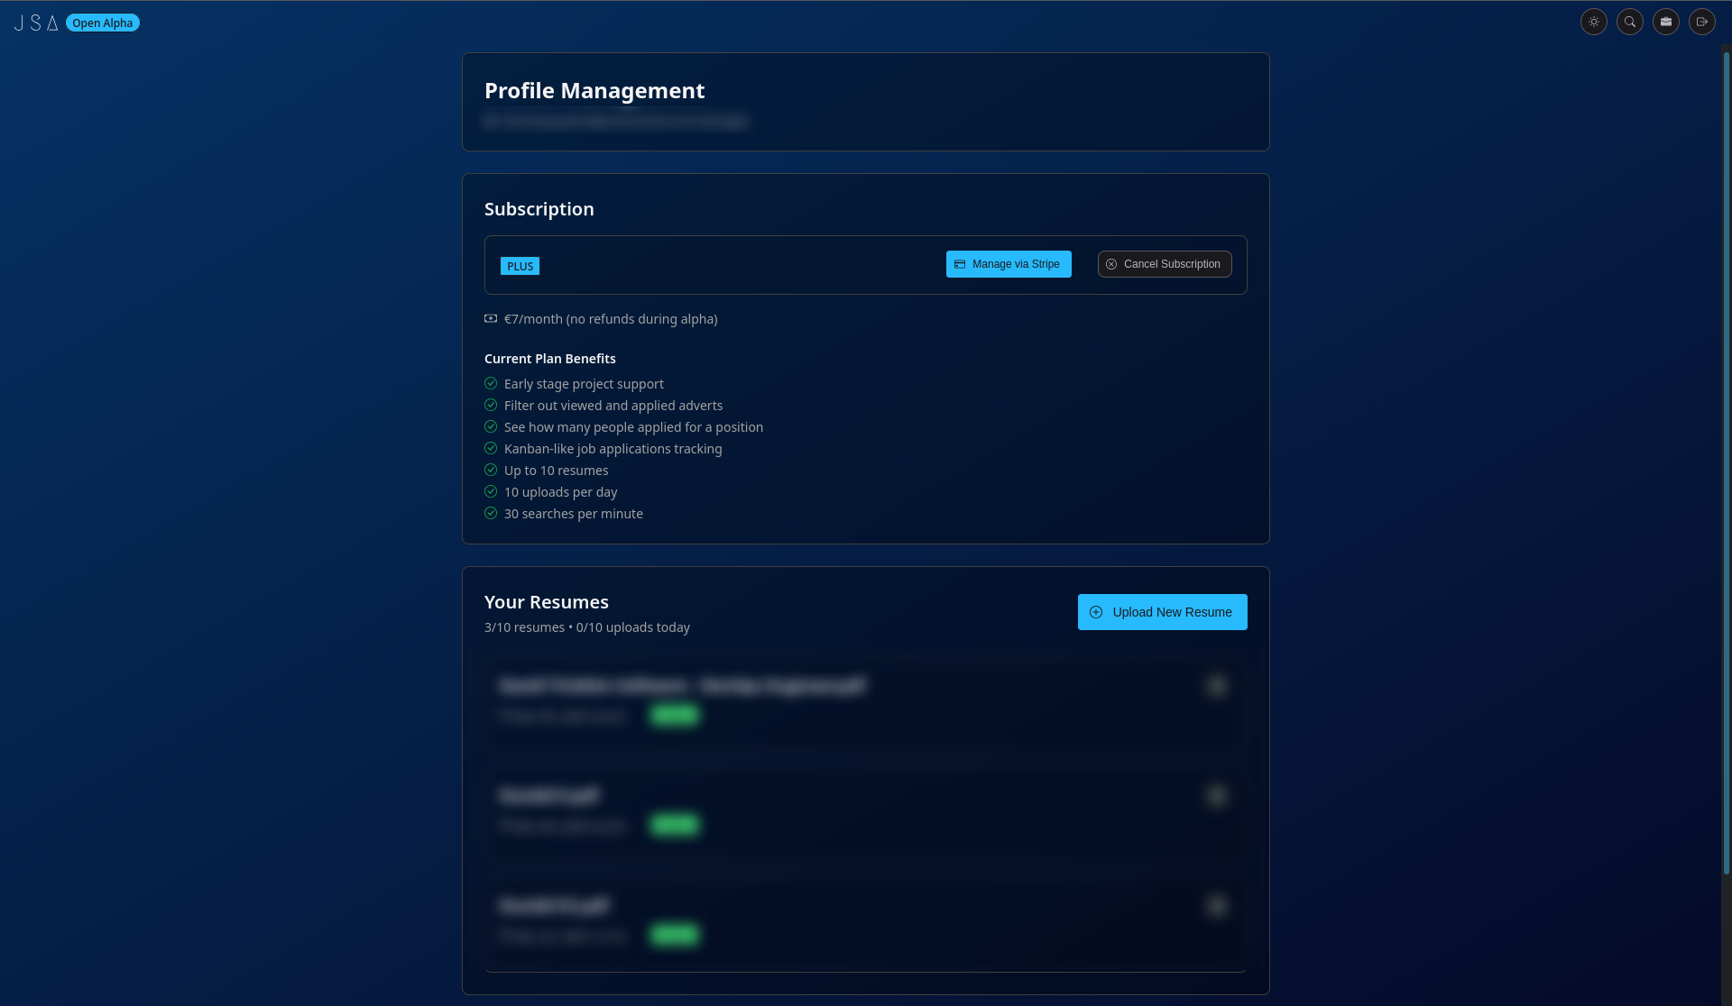The height and width of the screenshot is (1006, 1732).
Task: Click the PLUS plan badge
Action: click(520, 266)
